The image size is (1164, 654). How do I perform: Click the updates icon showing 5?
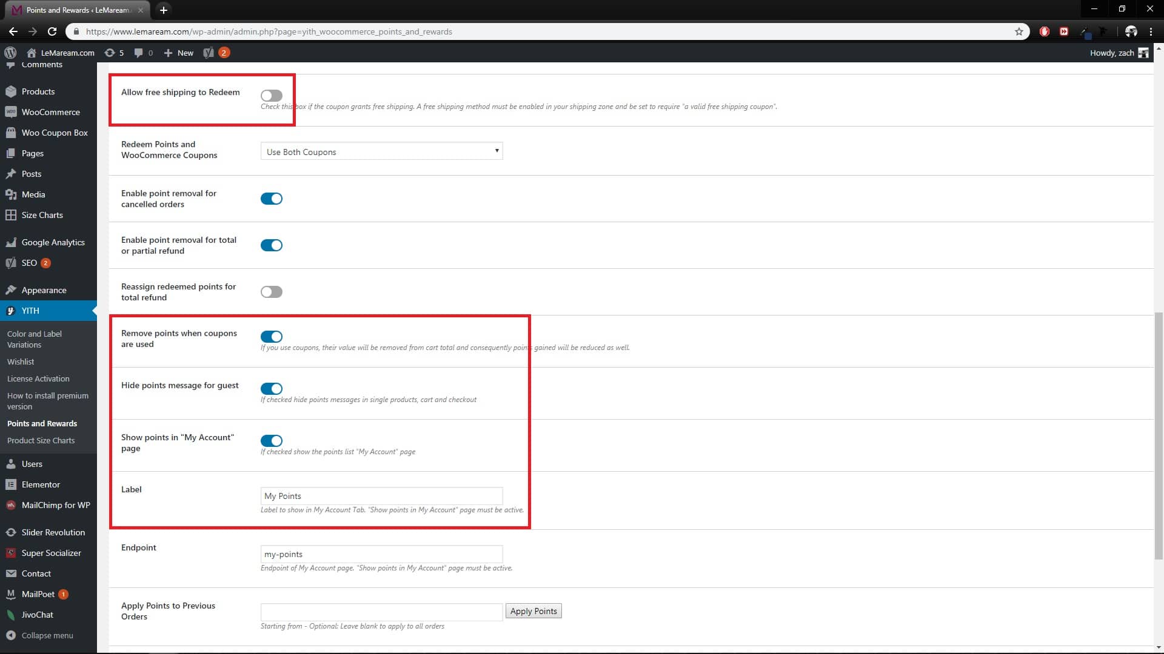coord(114,53)
